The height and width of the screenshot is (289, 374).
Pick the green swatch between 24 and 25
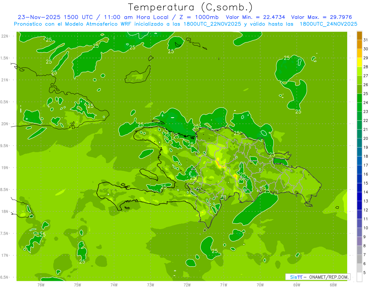tap(360, 98)
